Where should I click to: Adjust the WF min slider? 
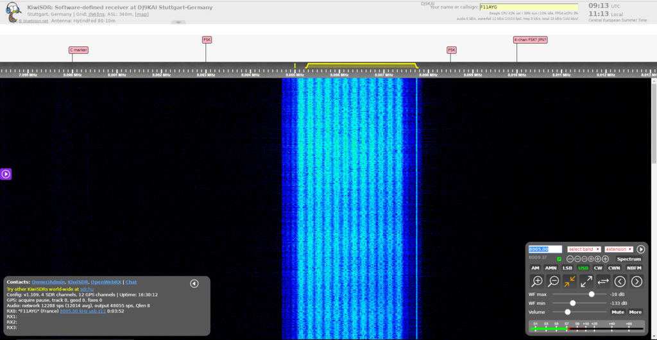click(579, 303)
